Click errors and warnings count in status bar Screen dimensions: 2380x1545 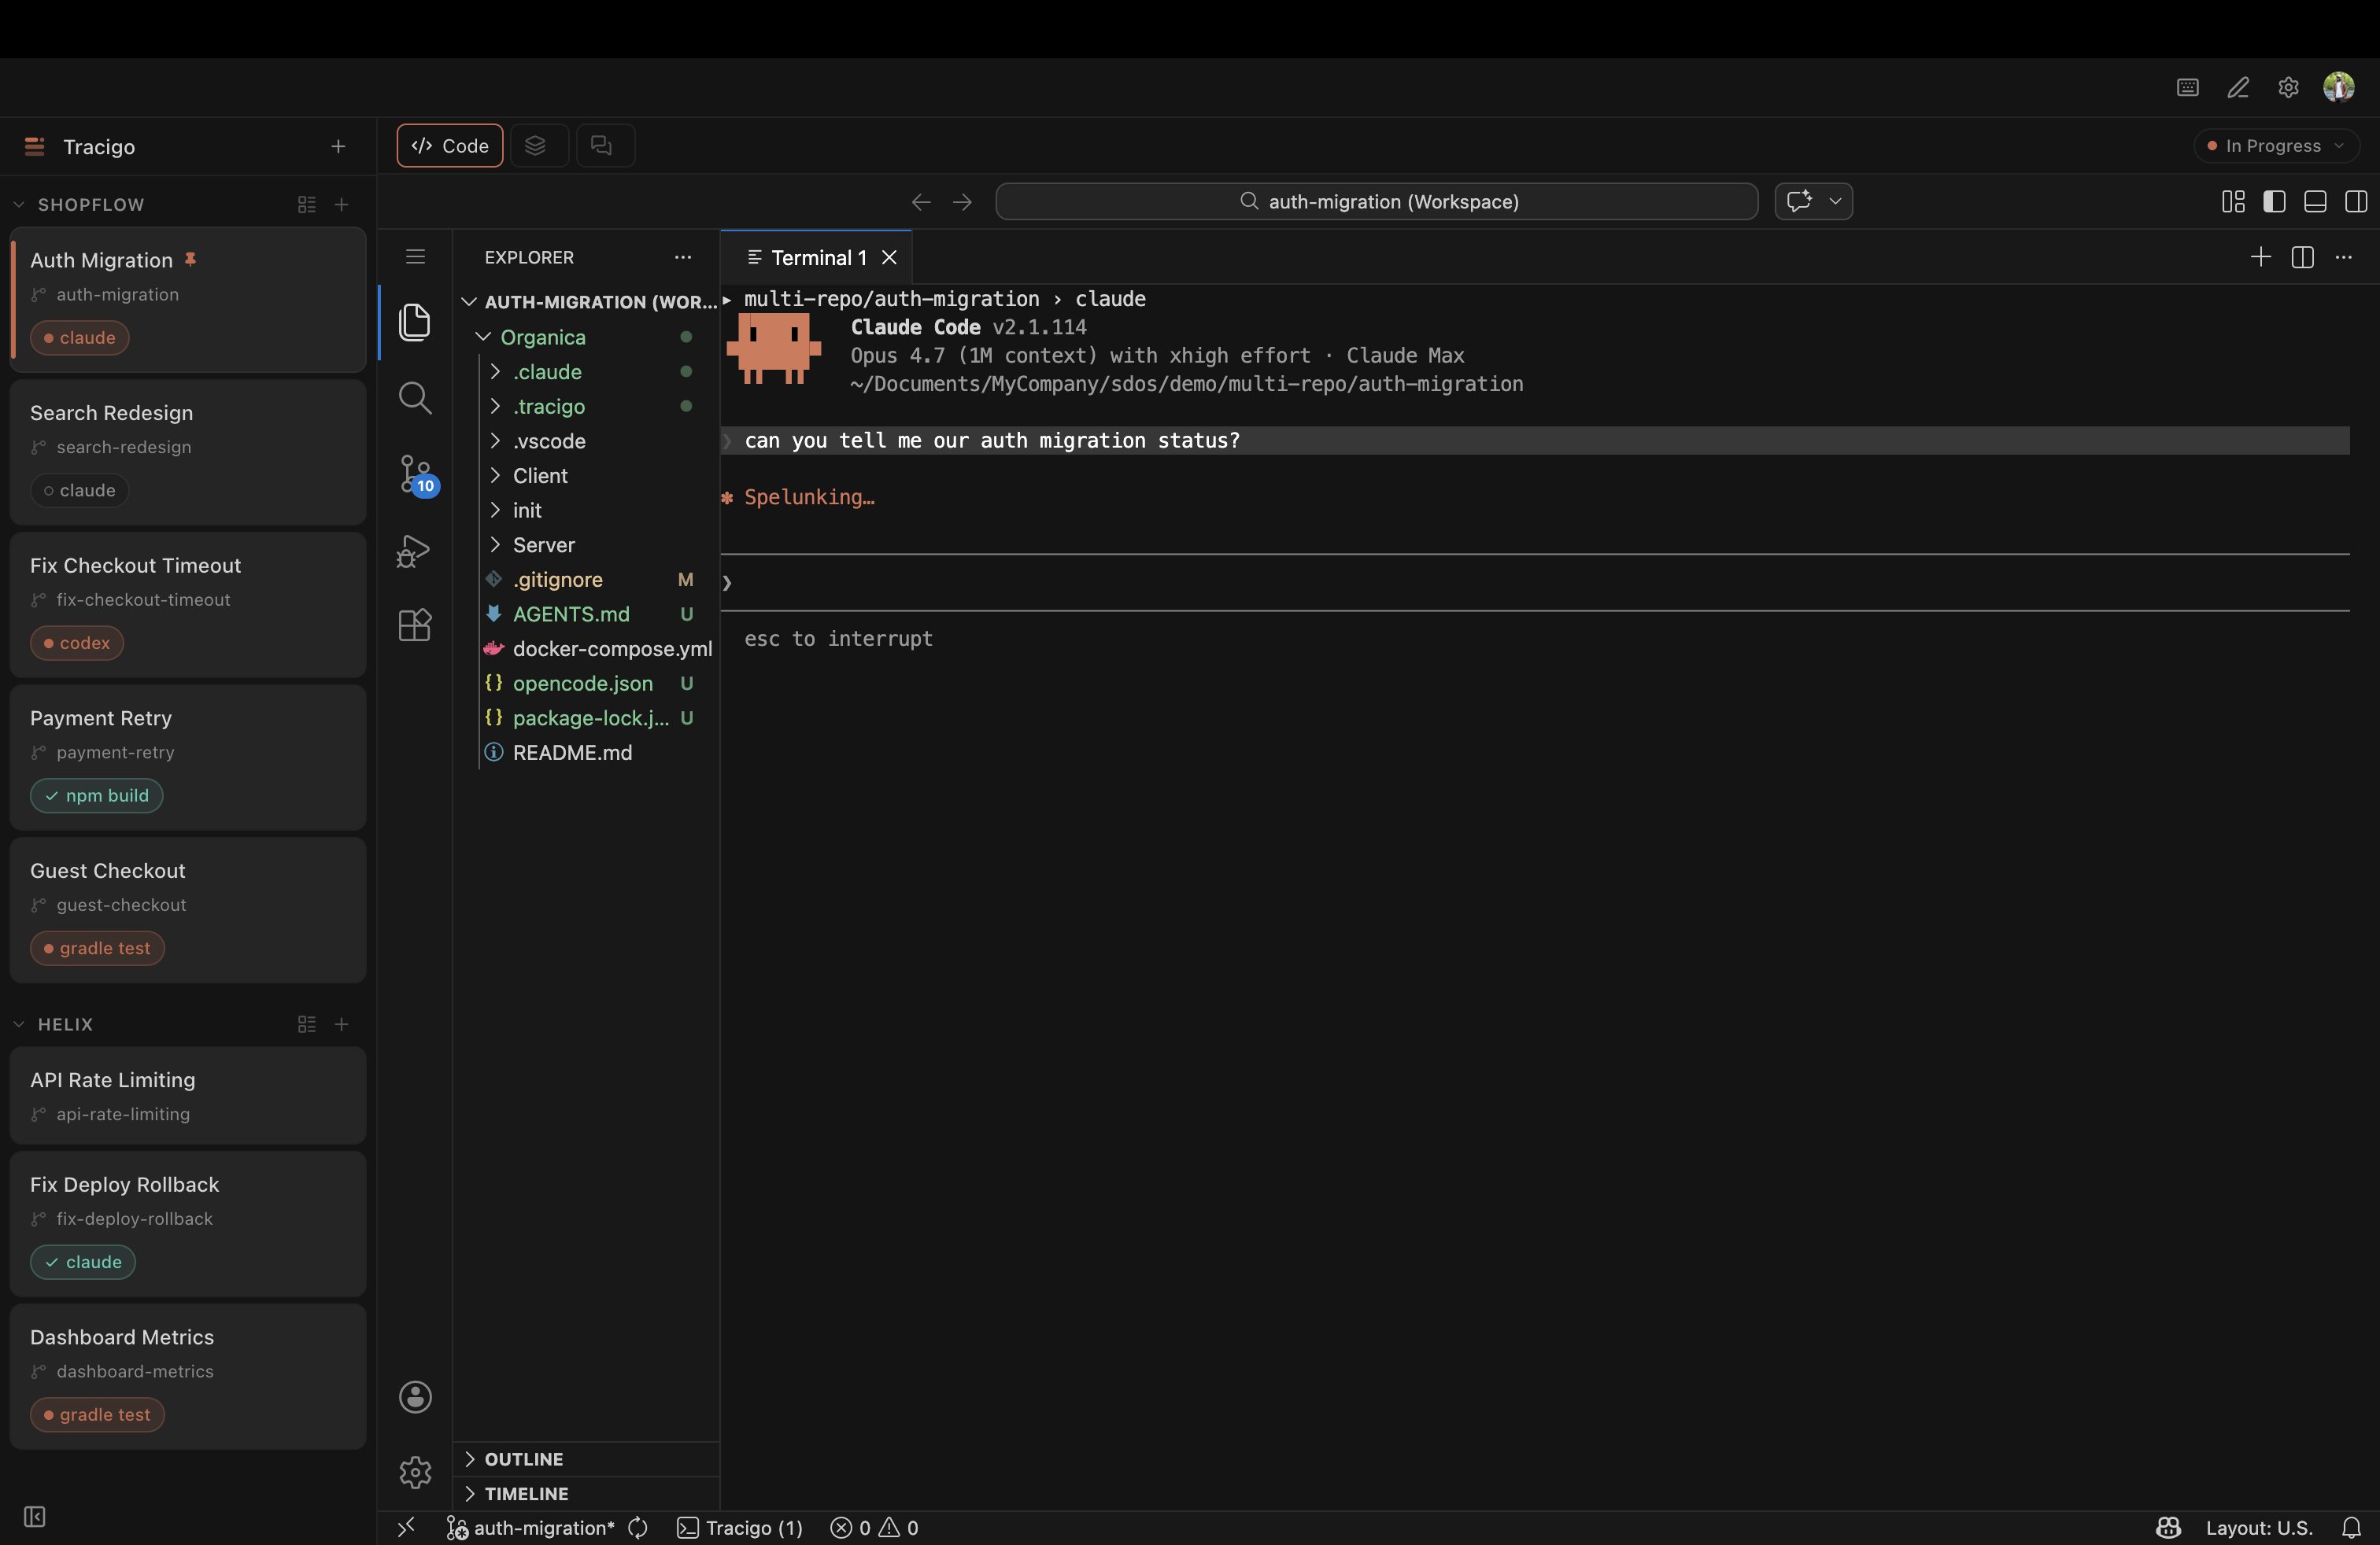point(875,1528)
